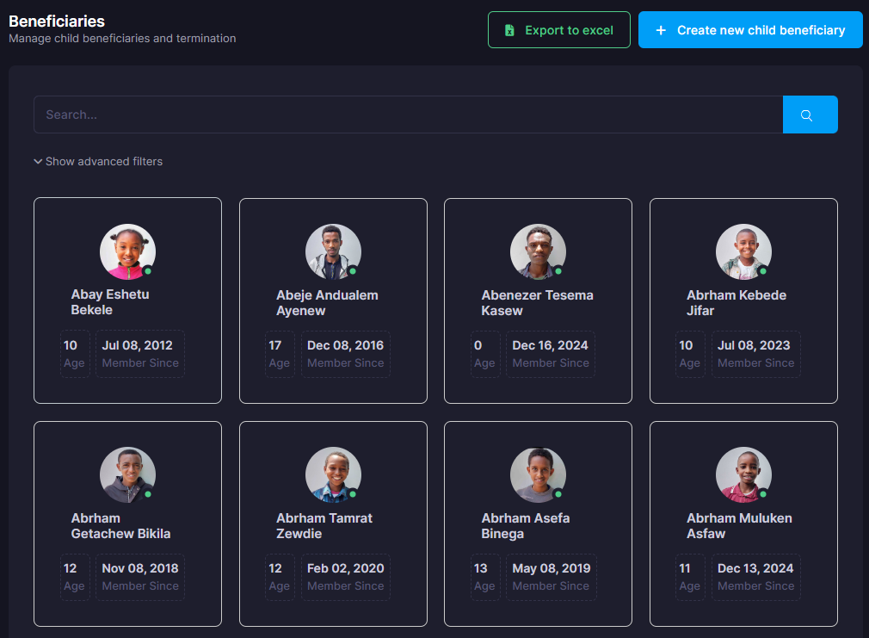The width and height of the screenshot is (869, 638).
Task: Click Abrham Getachew Bikila's avatar image
Action: point(127,474)
